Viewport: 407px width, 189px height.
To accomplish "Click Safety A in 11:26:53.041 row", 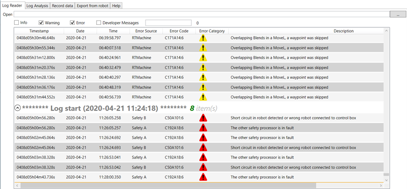I will click(x=139, y=157).
